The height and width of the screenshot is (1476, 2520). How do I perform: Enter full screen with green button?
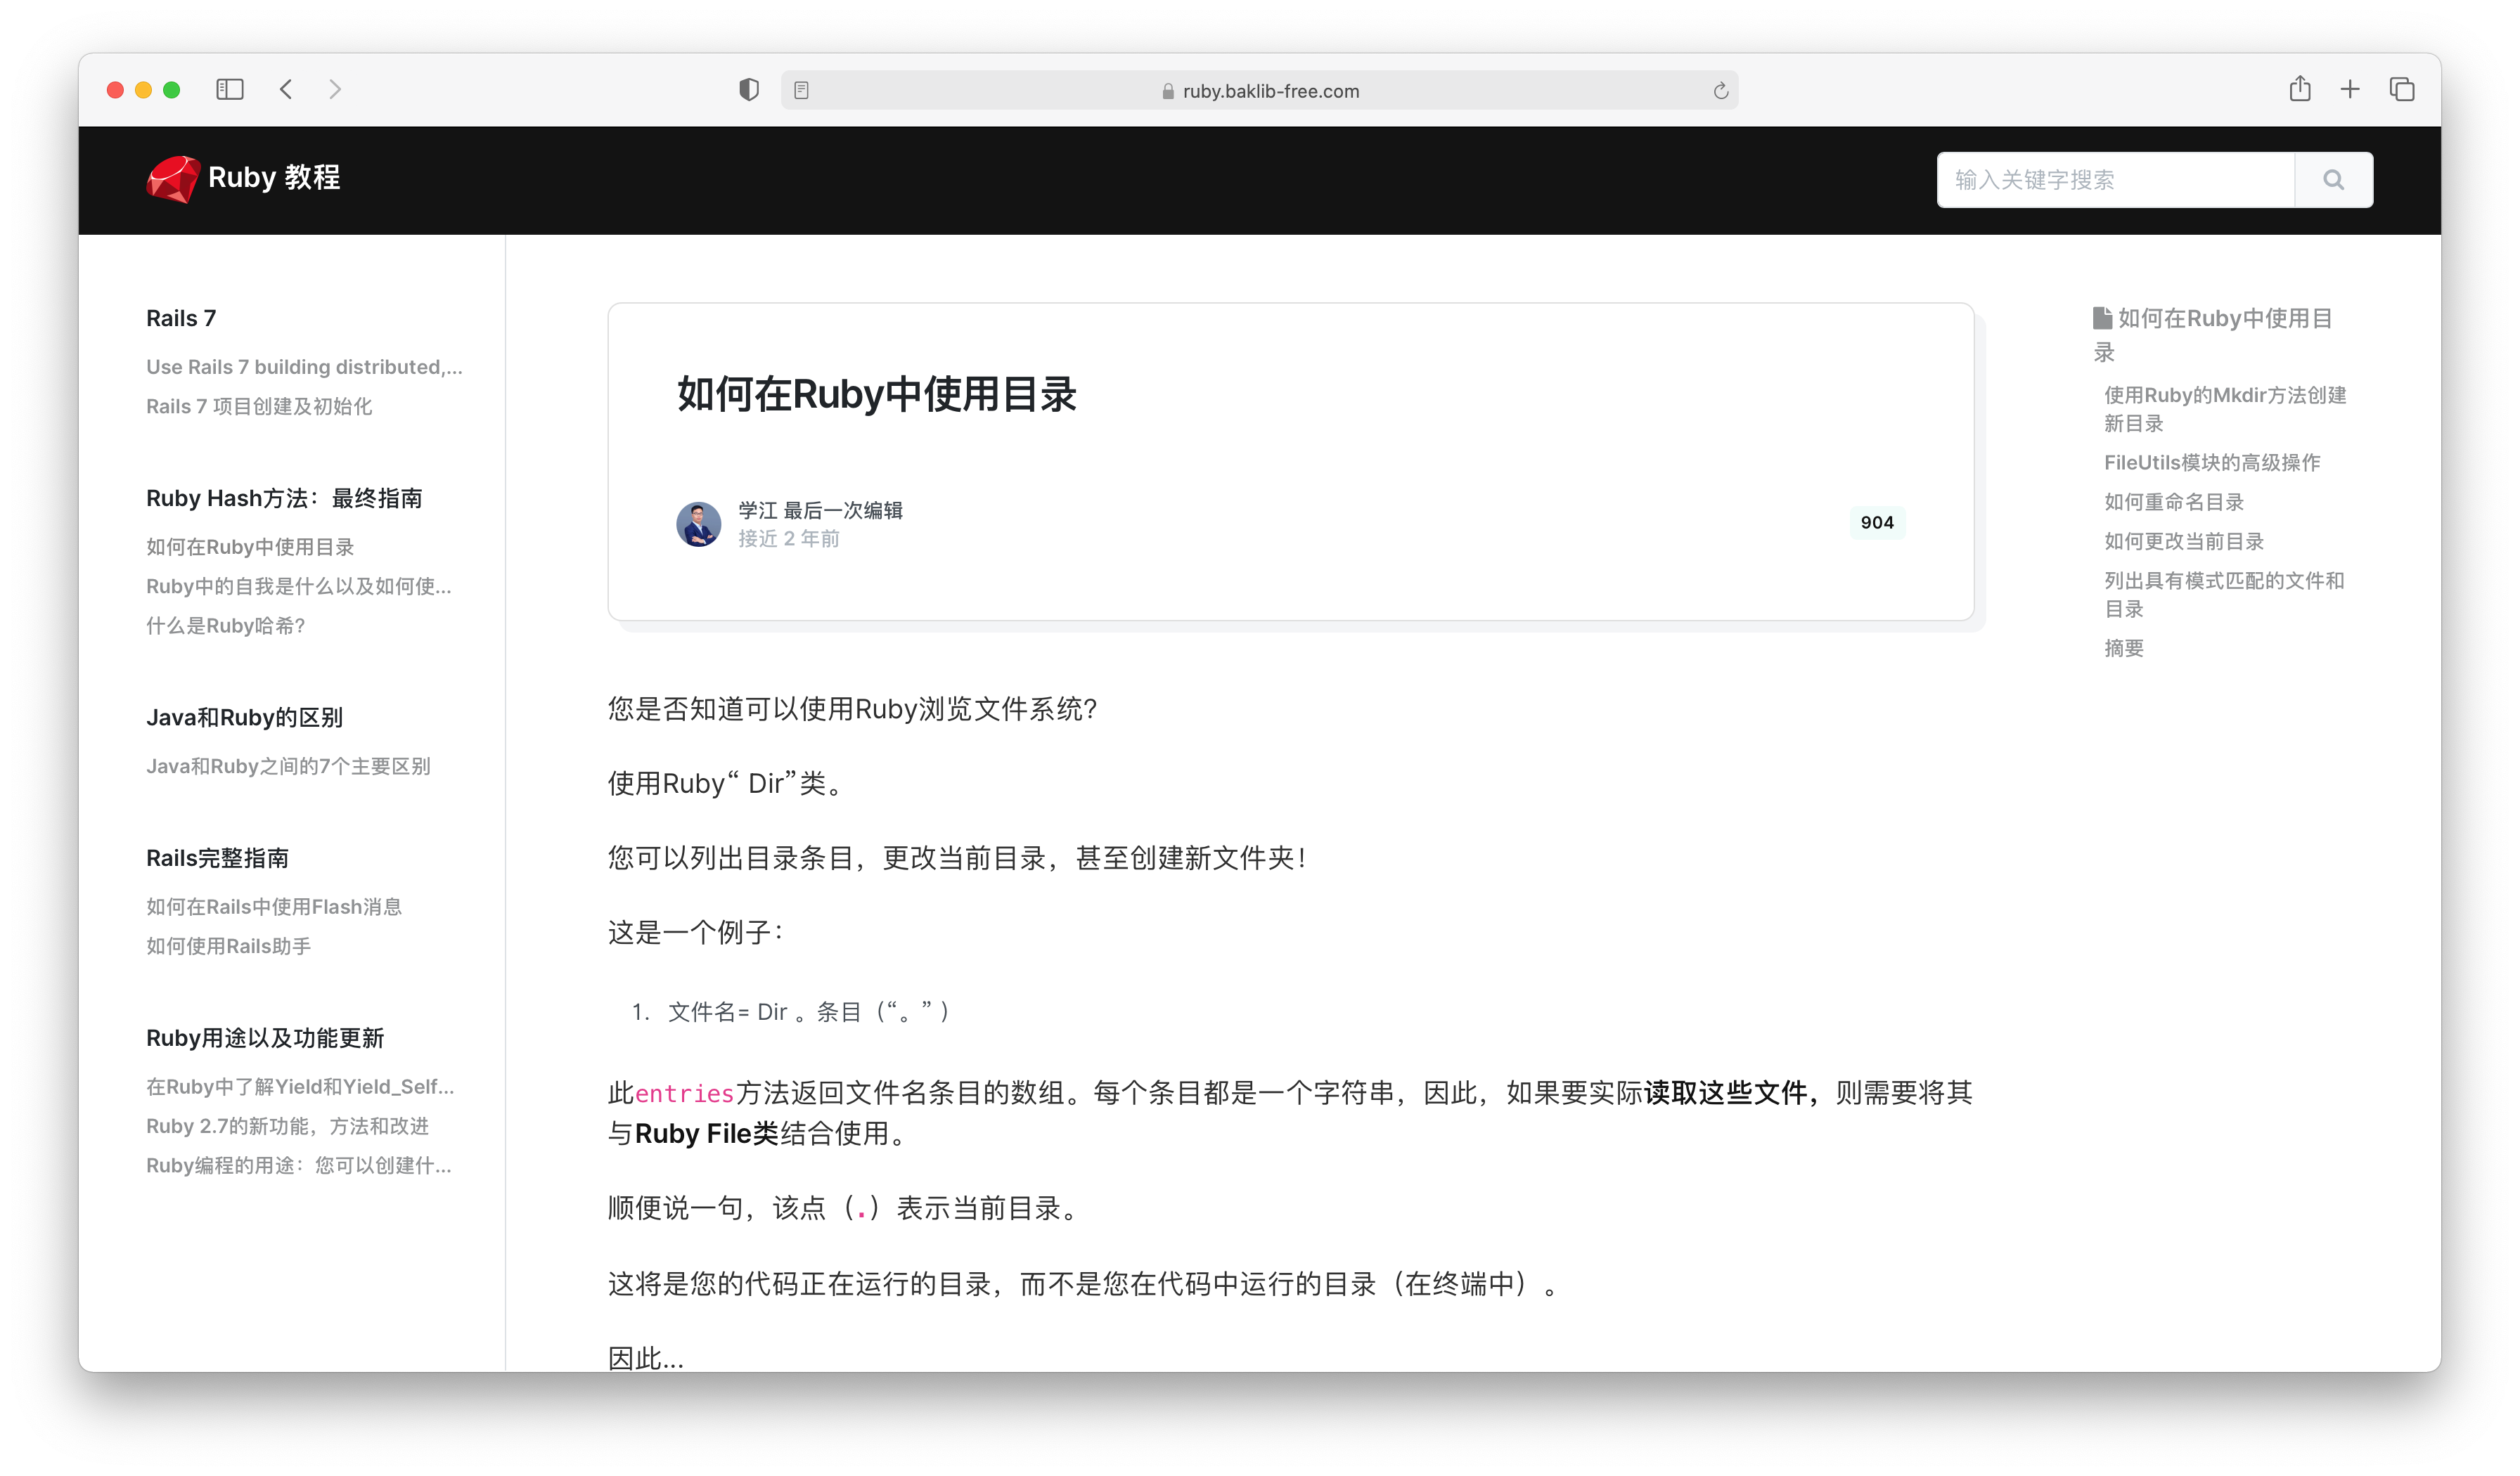172,90
